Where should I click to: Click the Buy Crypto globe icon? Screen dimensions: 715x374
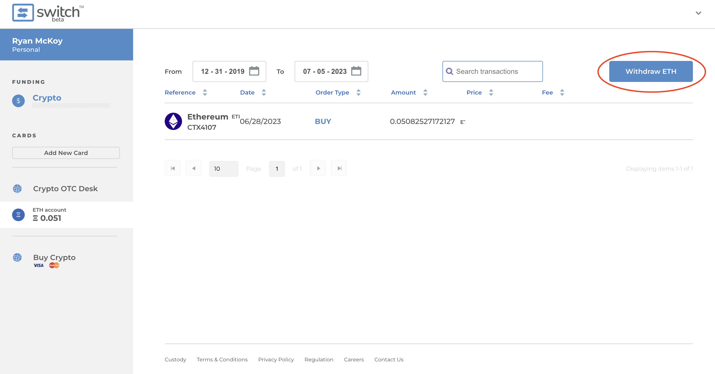tap(17, 257)
